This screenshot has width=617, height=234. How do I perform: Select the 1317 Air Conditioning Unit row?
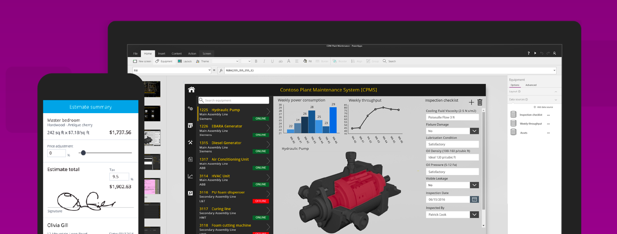(234, 163)
